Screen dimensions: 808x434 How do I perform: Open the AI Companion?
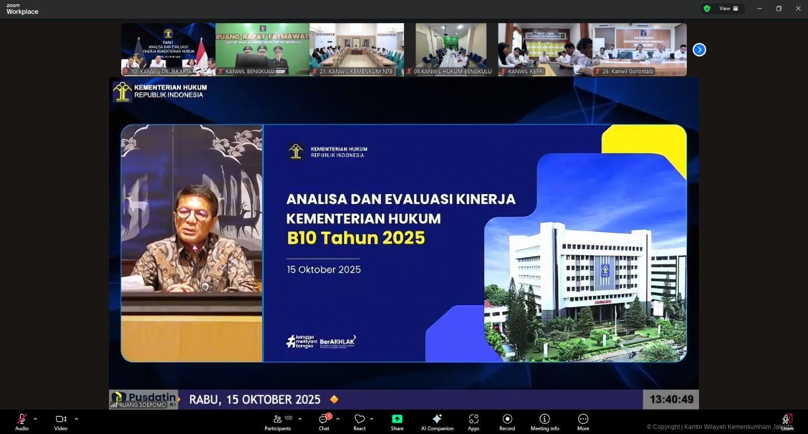click(437, 422)
